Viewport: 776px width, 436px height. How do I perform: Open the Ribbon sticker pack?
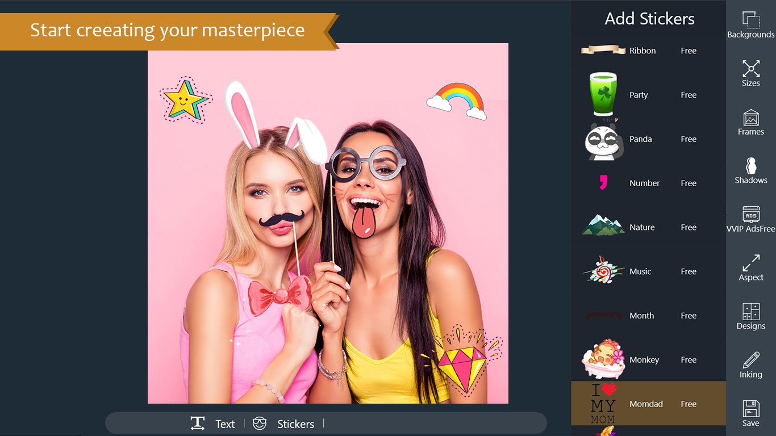(643, 51)
